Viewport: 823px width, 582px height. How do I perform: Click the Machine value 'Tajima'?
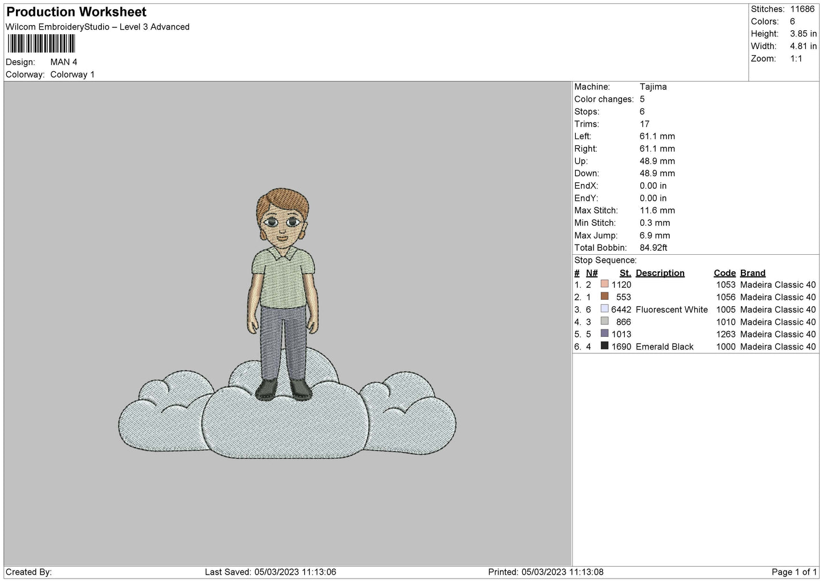(x=653, y=87)
